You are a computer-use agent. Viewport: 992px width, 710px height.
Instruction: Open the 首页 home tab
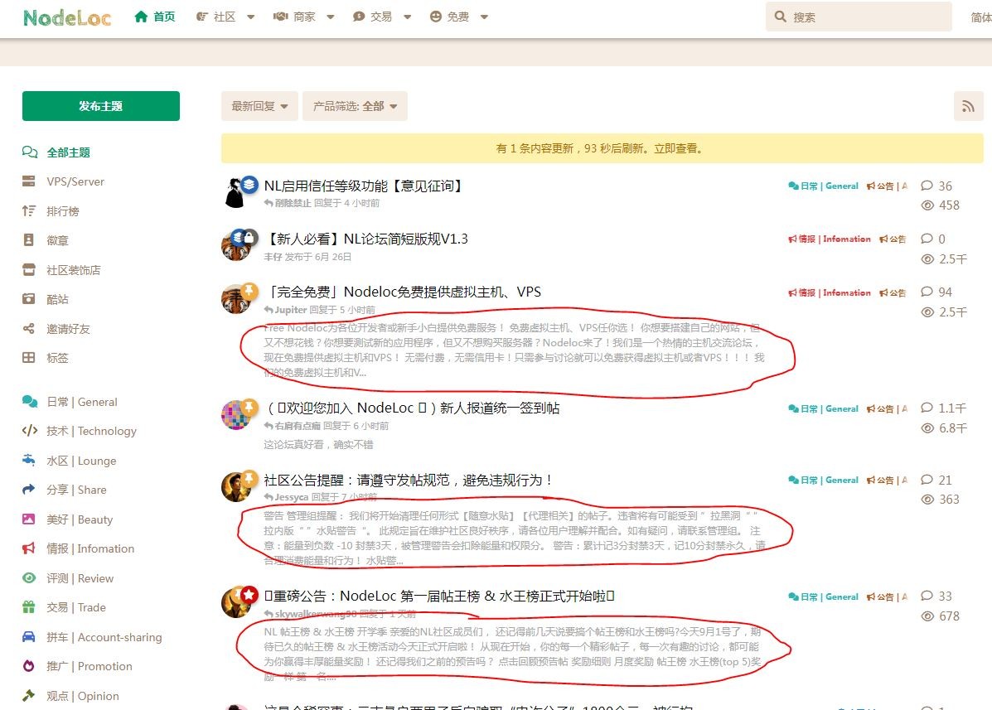click(155, 17)
